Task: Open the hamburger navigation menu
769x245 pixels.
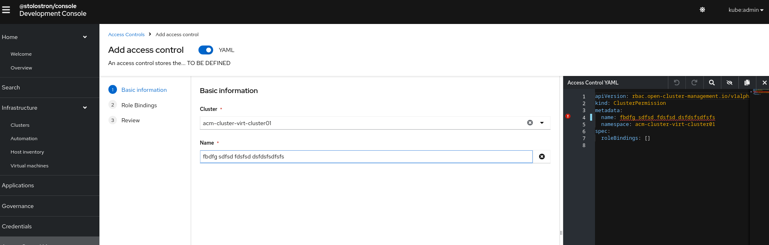Action: (6, 10)
